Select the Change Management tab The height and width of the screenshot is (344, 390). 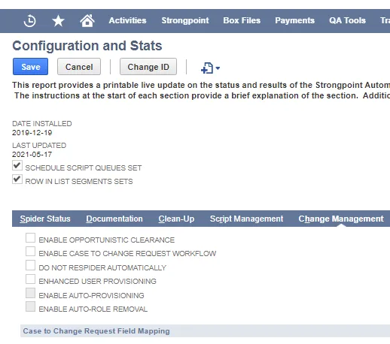[x=341, y=219]
